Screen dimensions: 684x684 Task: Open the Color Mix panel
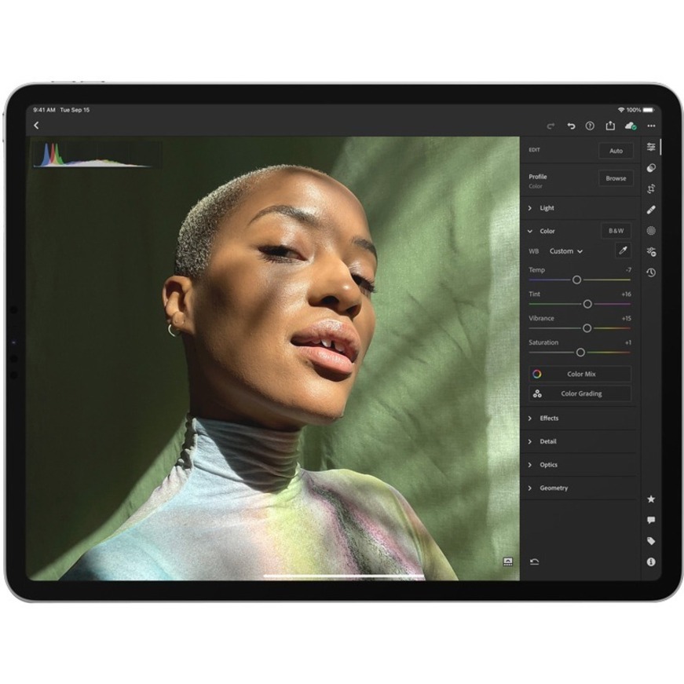(580, 374)
